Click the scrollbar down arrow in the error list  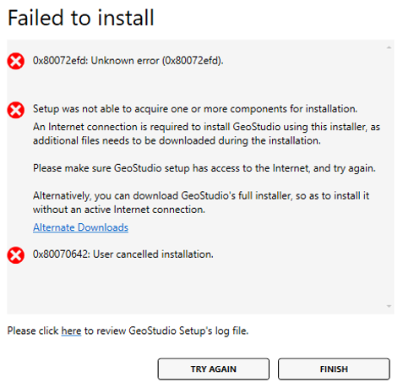(x=389, y=306)
